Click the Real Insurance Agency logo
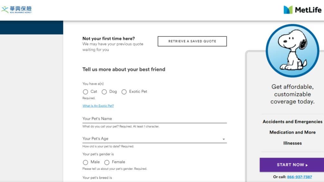The image size is (324, 182). click(16, 9)
